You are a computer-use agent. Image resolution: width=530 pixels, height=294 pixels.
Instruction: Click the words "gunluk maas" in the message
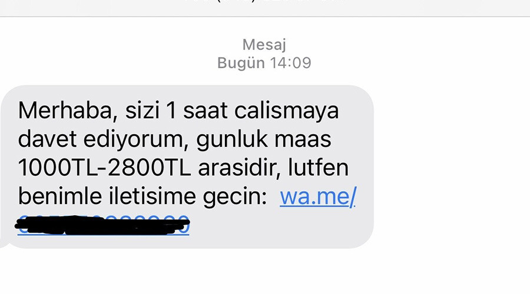point(264,140)
